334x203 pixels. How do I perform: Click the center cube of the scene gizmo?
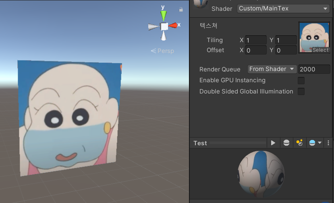click(164, 26)
